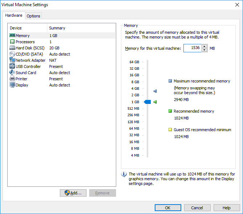The width and height of the screenshot is (243, 214).
Task: Click the blue maximum recommended memory marker
Action: 155,91
